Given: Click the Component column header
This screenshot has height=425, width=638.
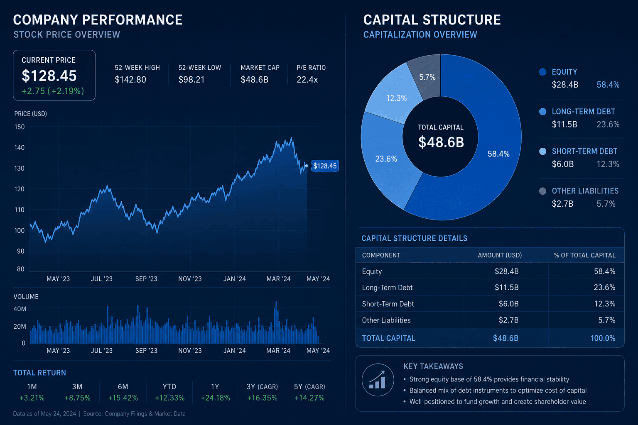Looking at the screenshot, I should point(381,255).
